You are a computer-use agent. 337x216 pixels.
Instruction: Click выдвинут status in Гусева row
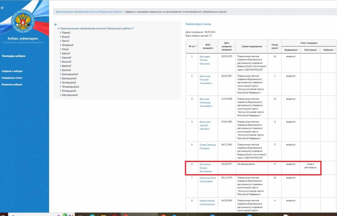291,145
